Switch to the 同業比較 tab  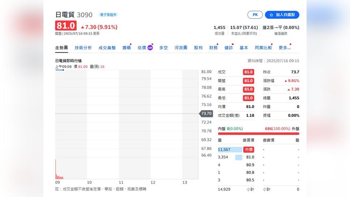[263, 48]
